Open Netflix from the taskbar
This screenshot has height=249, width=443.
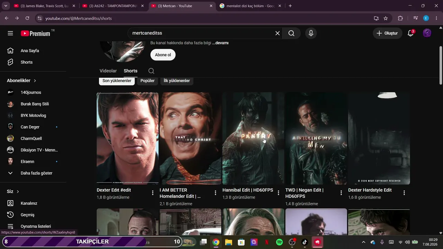coord(266,242)
